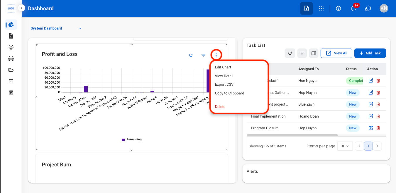Refresh the Task List
Image resolution: width=396 pixels, height=193 pixels.
click(290, 53)
